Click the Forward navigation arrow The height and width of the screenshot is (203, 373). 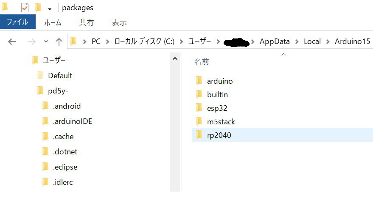coord(31,41)
